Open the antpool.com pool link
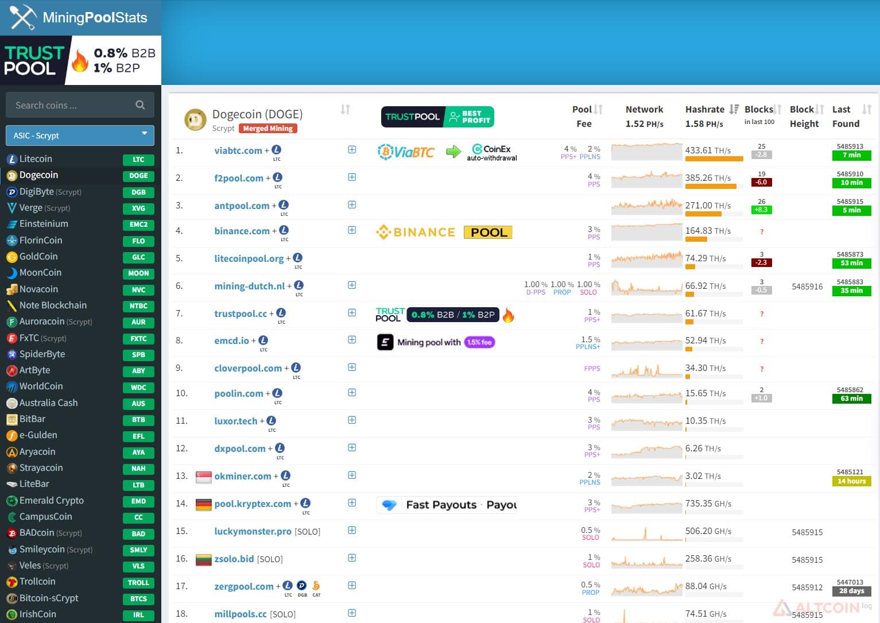The height and width of the screenshot is (623, 880). 242,206
